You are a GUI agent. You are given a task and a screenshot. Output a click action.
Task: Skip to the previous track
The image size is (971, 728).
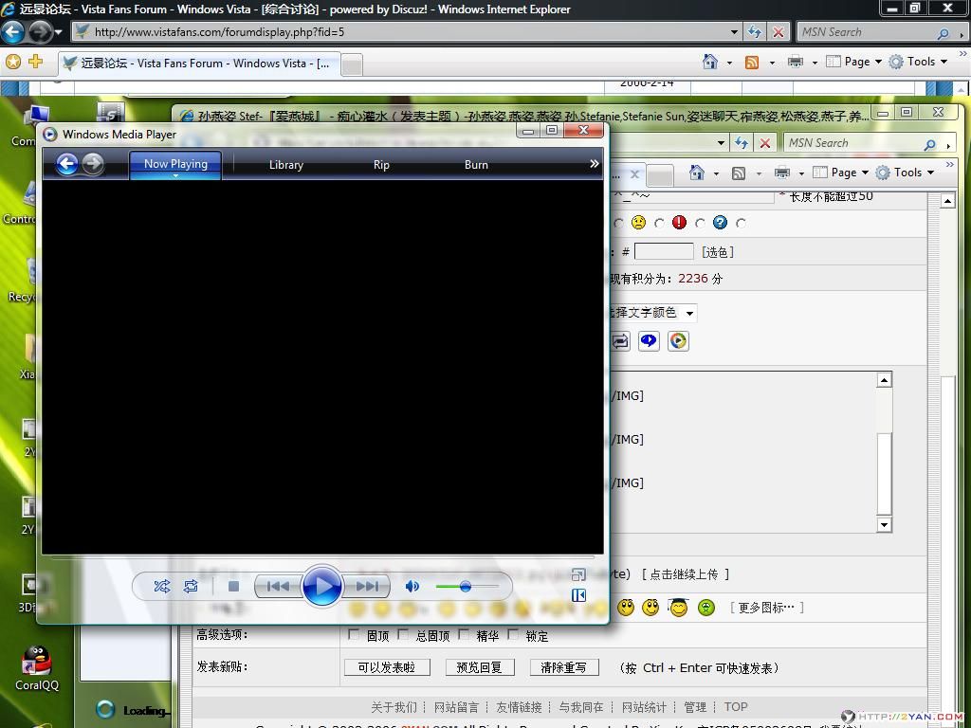pos(277,587)
